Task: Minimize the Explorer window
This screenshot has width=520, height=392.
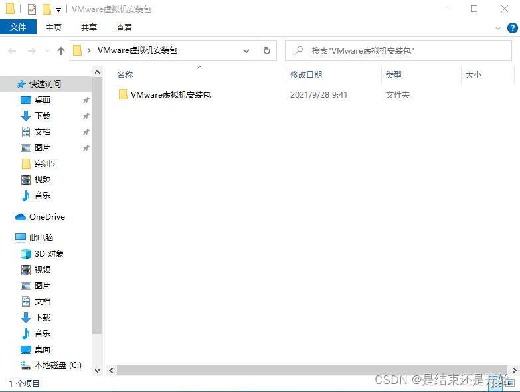Action: pyautogui.click(x=444, y=9)
